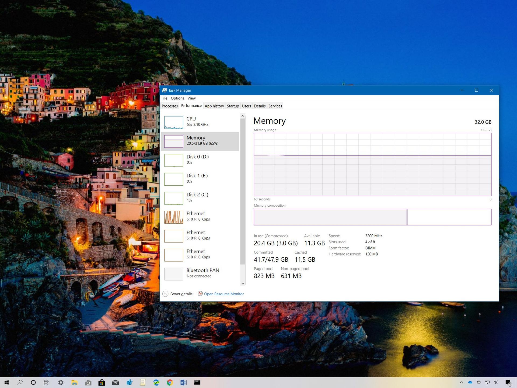View Disk 0 (D:) performance graph

201,160
